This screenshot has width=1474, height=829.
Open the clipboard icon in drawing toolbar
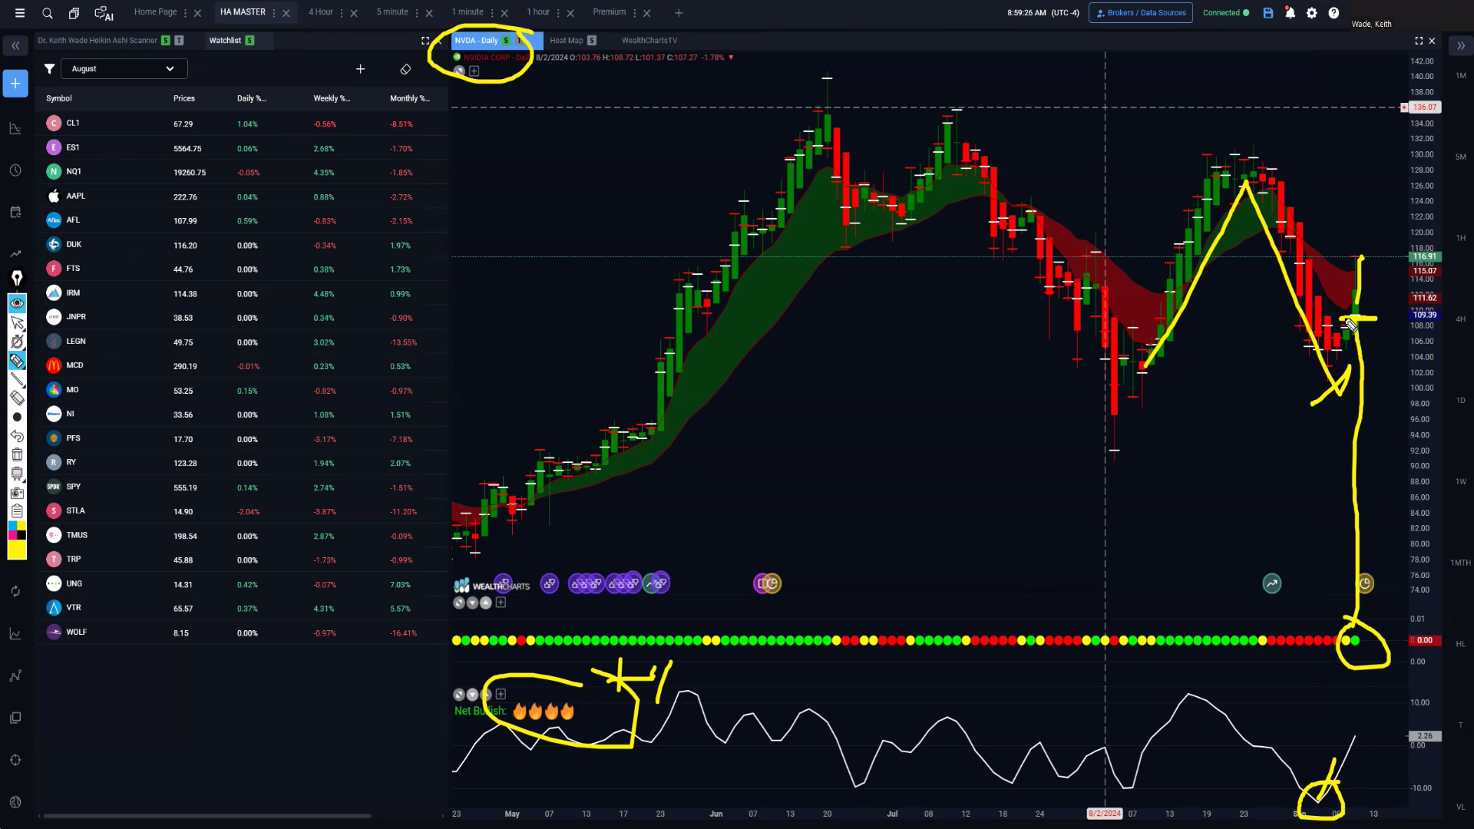point(17,511)
